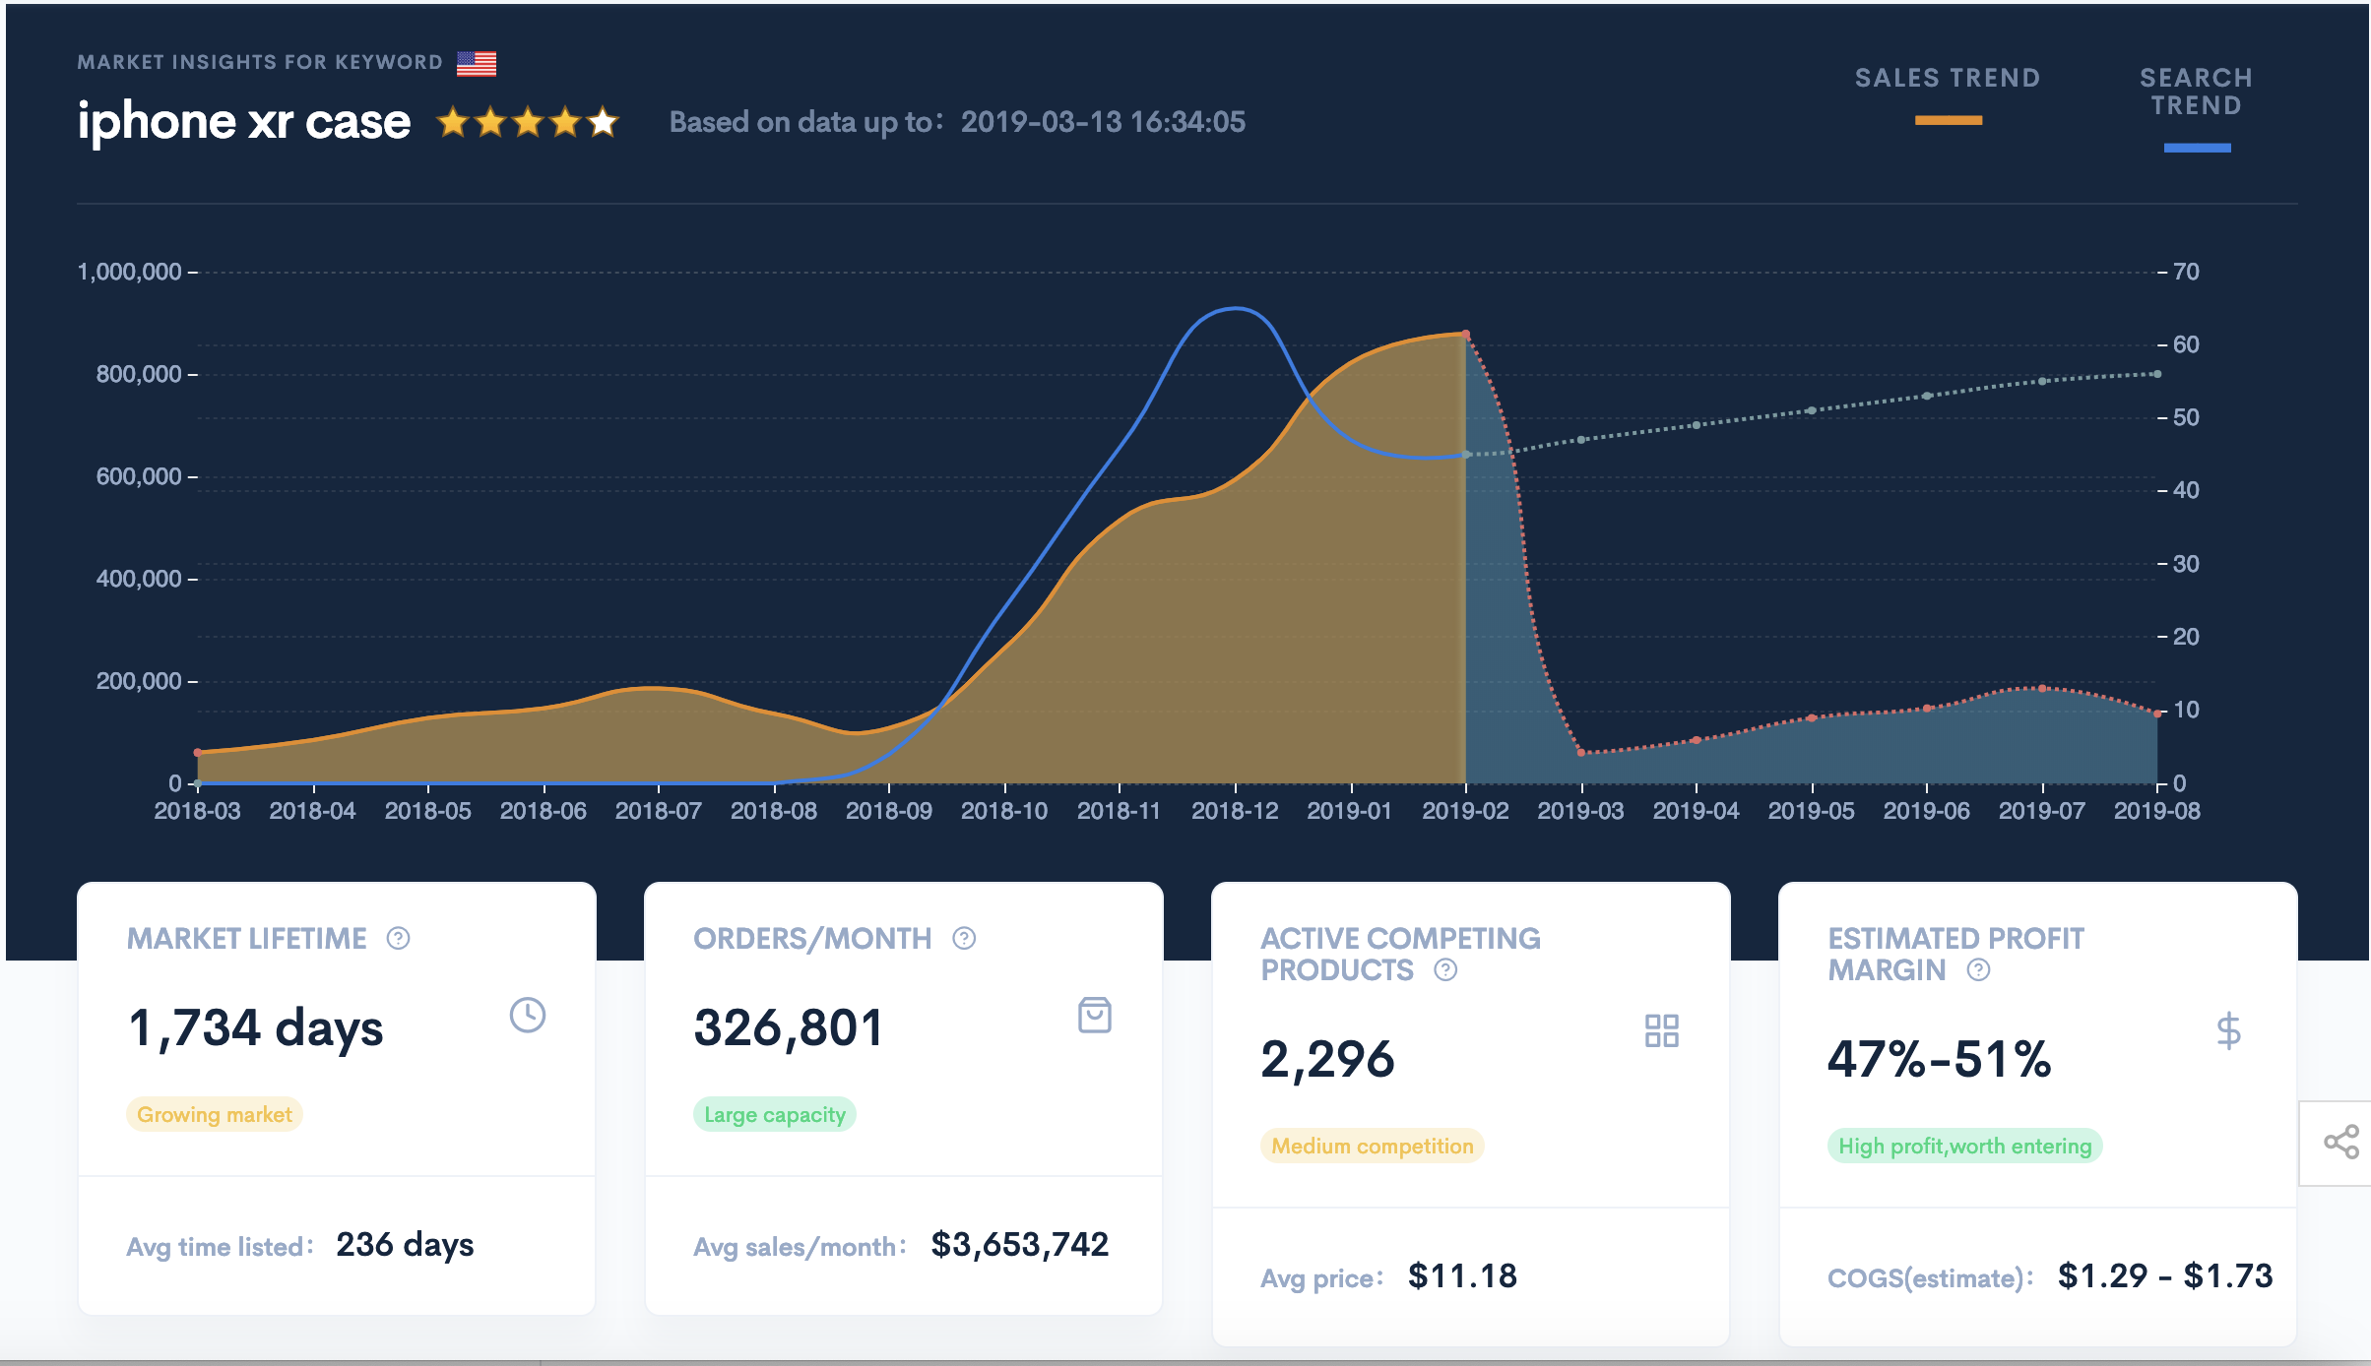The image size is (2371, 1366).
Task: Click the orange Sales Trend color bar
Action: (1949, 120)
